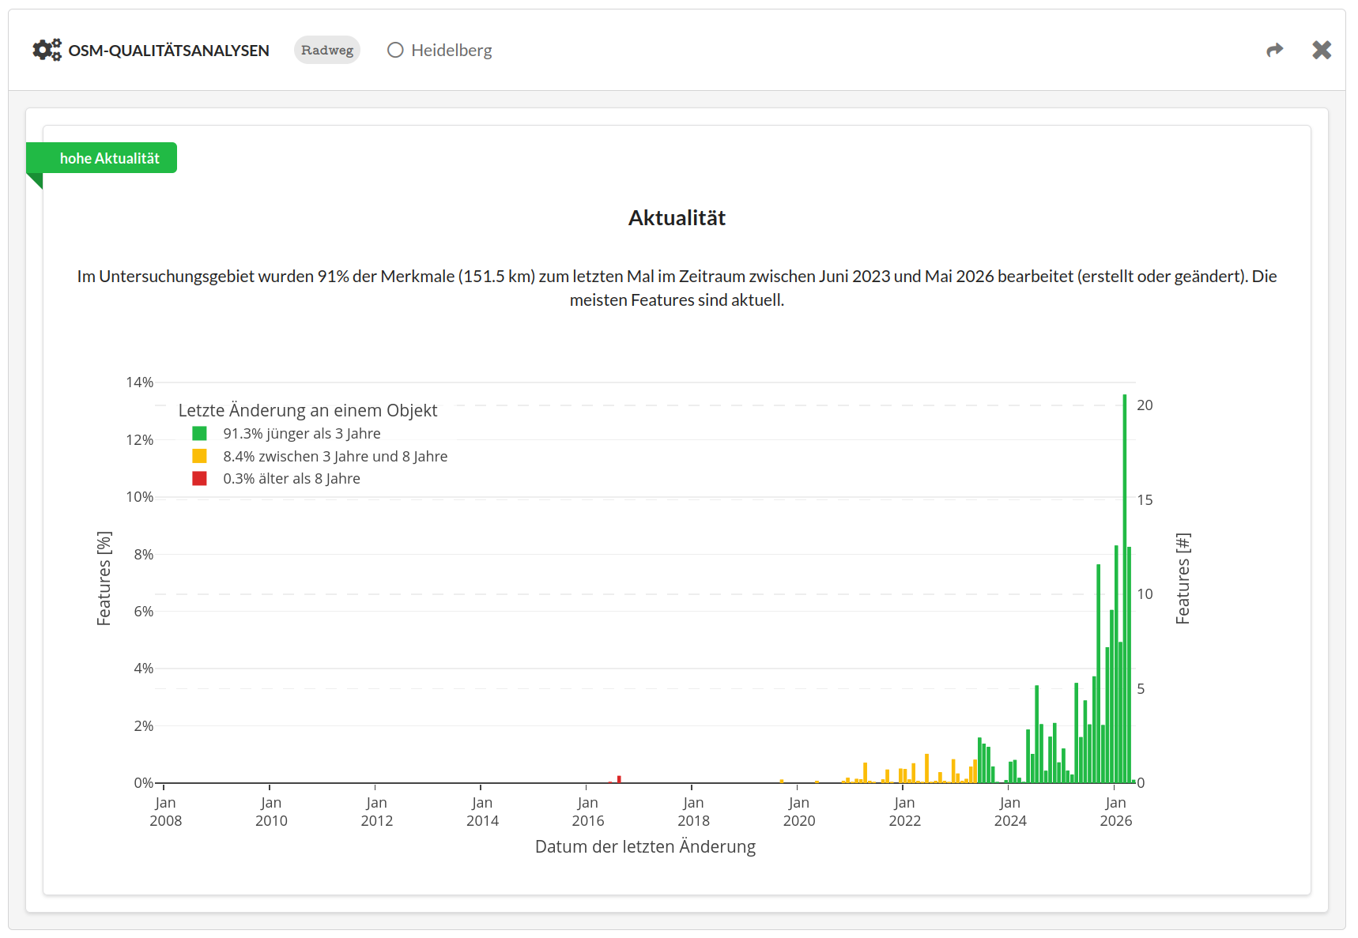The height and width of the screenshot is (938, 1358).
Task: Close the quality analysis panel
Action: [1322, 50]
